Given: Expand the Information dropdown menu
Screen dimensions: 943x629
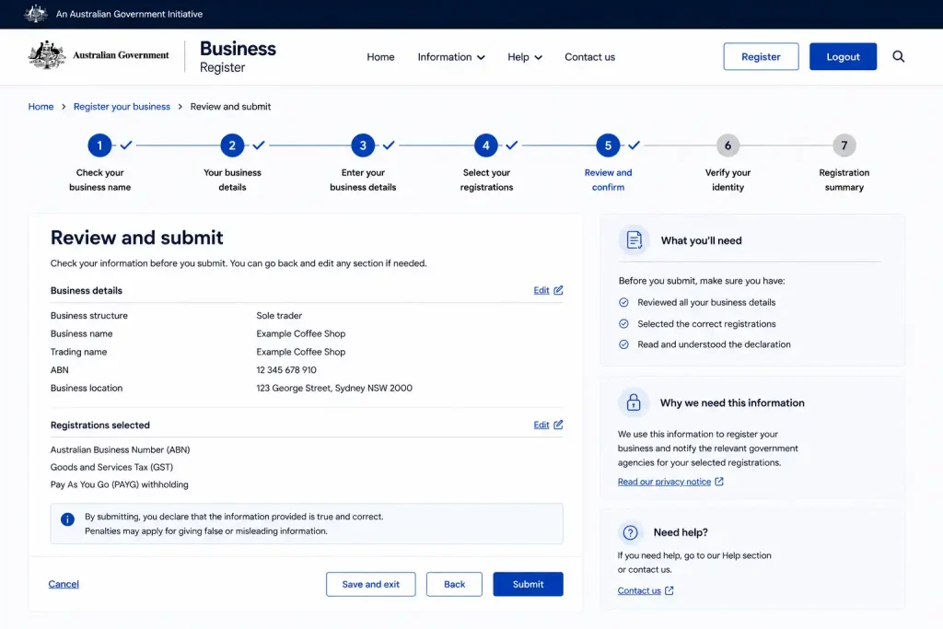Looking at the screenshot, I should pos(451,57).
